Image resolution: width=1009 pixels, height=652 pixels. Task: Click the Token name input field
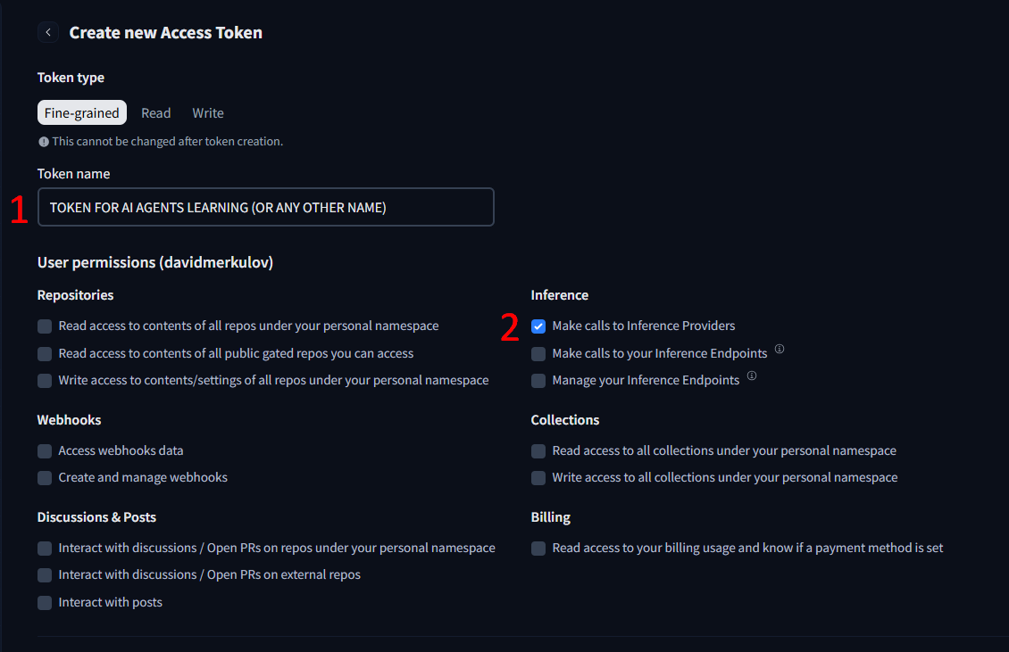(266, 207)
